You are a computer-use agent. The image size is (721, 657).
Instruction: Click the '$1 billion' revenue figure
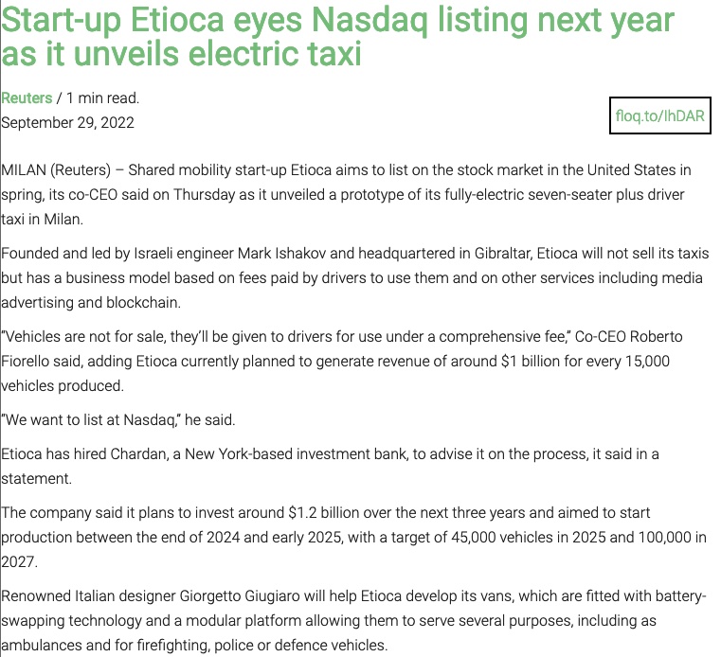click(531, 361)
